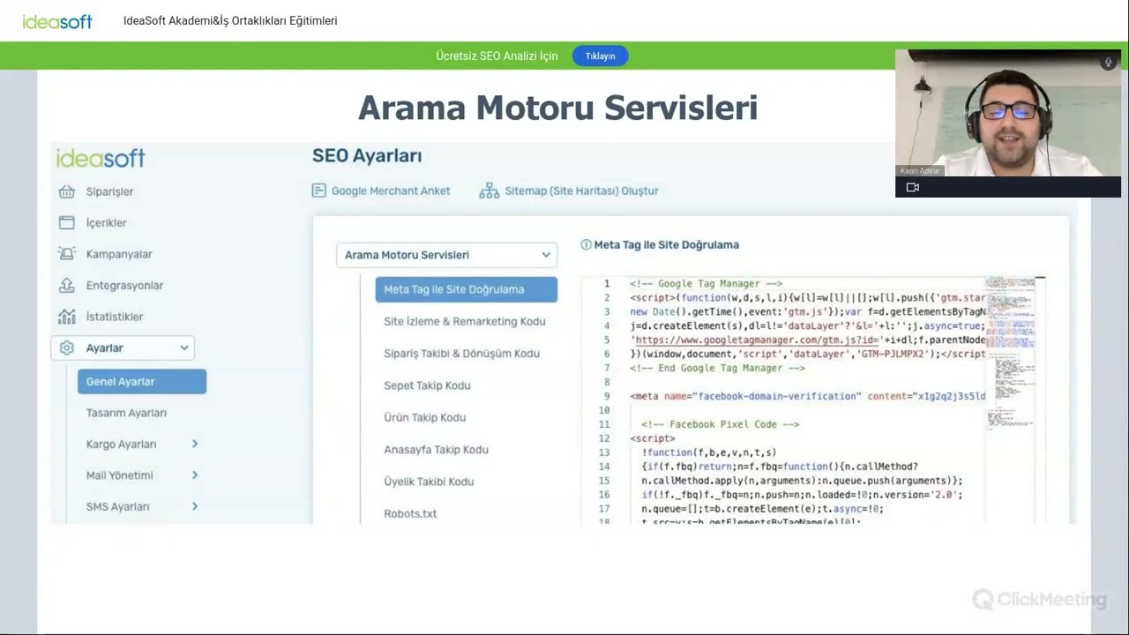Expand the SMS Ayarları arrow
Viewport: 1129px width, 635px height.
coord(195,506)
